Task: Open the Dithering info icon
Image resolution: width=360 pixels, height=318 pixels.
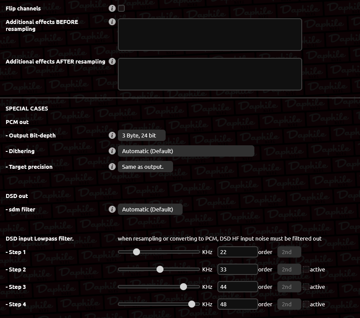Action: tap(112, 151)
